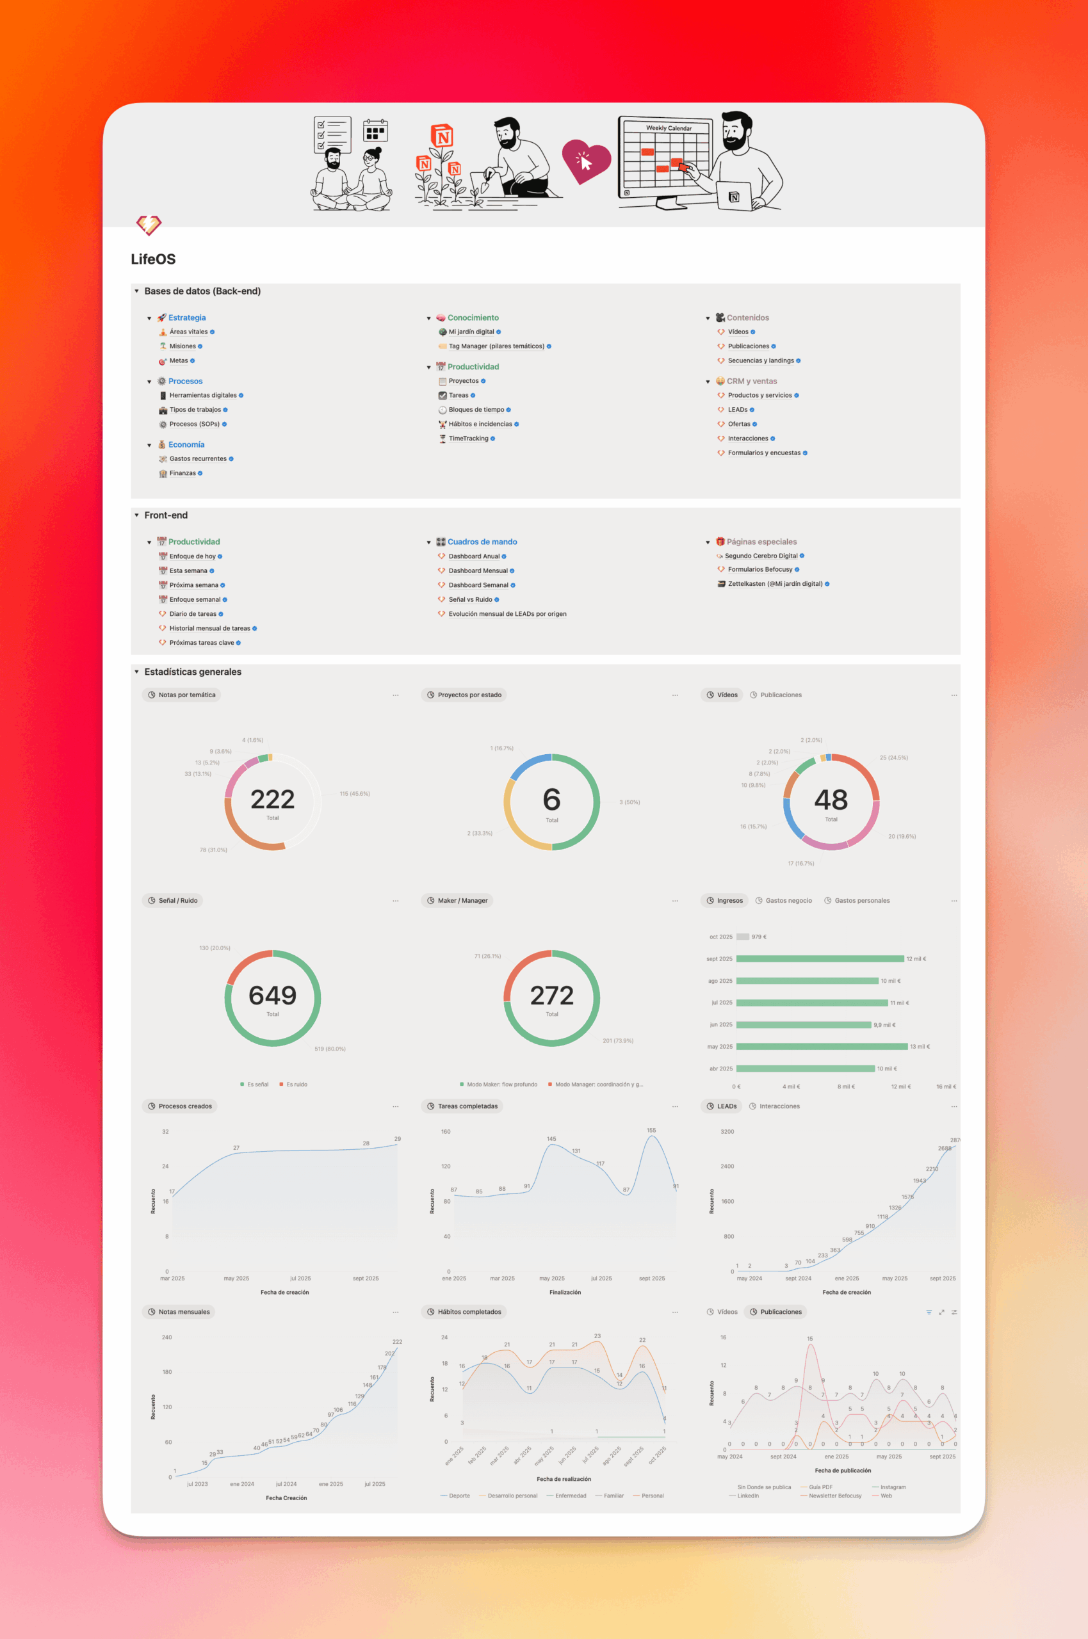Open the three-dot menu of Tareas completadas

point(674,1106)
